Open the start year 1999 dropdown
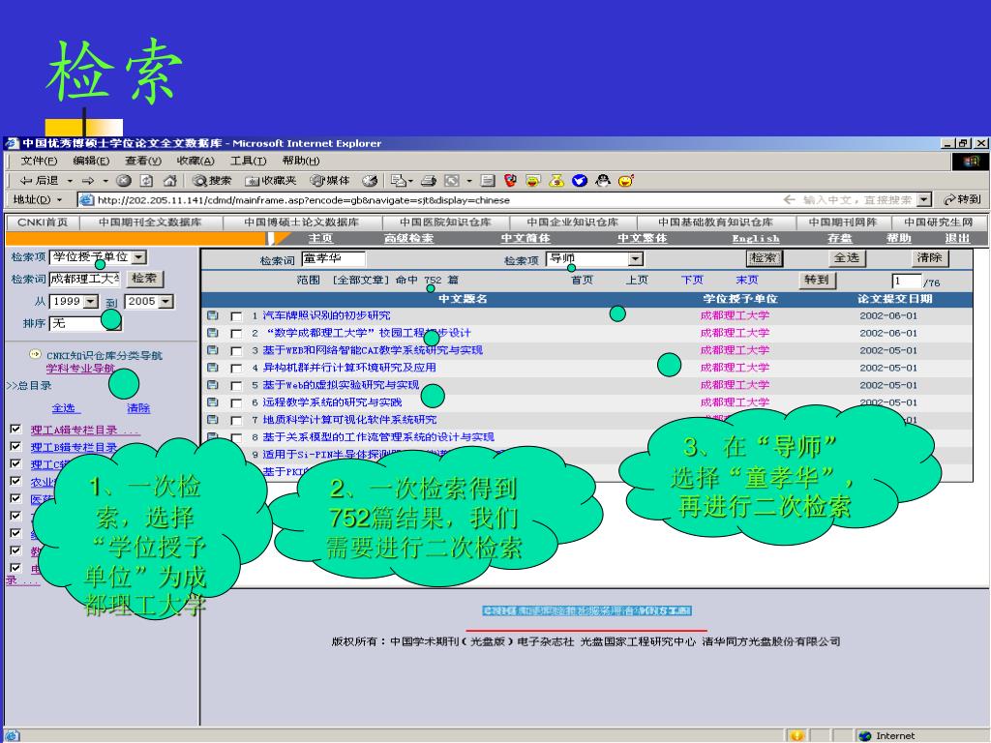 point(91,302)
